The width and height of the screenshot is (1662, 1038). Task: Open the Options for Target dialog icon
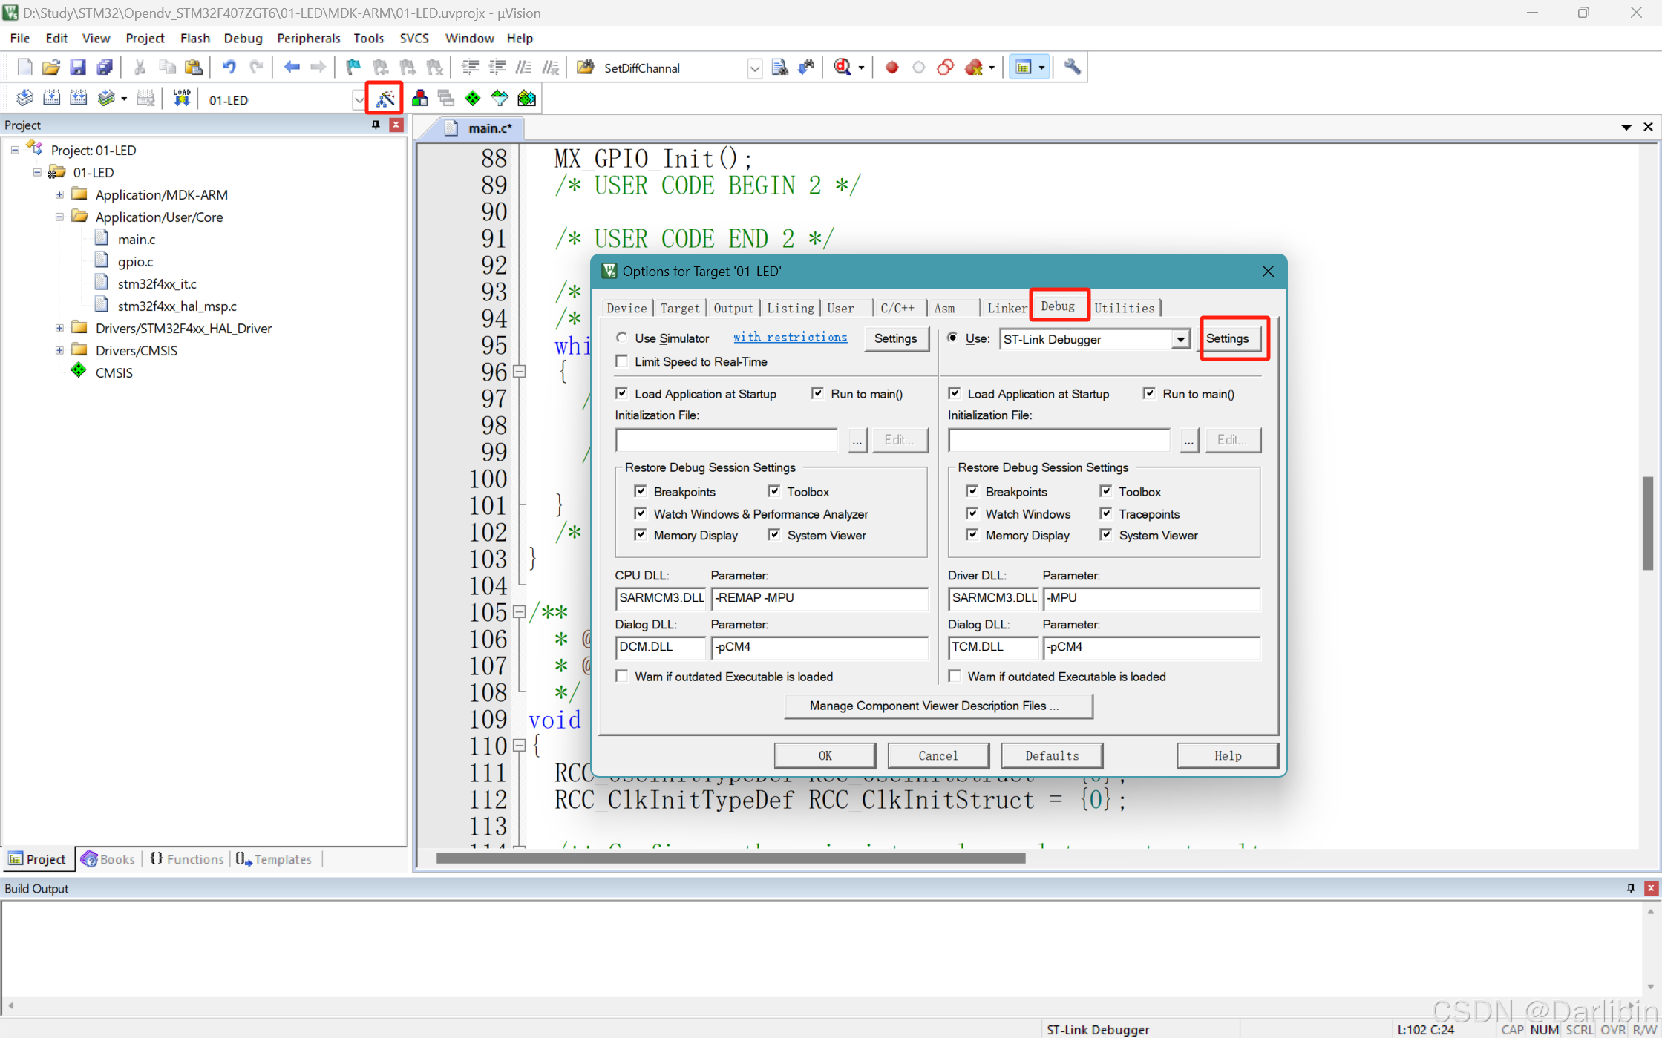tap(385, 98)
